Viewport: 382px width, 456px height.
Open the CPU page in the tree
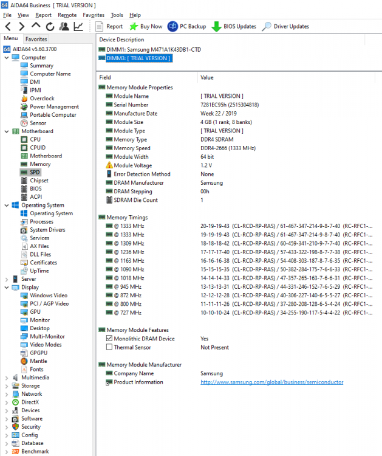[31, 140]
